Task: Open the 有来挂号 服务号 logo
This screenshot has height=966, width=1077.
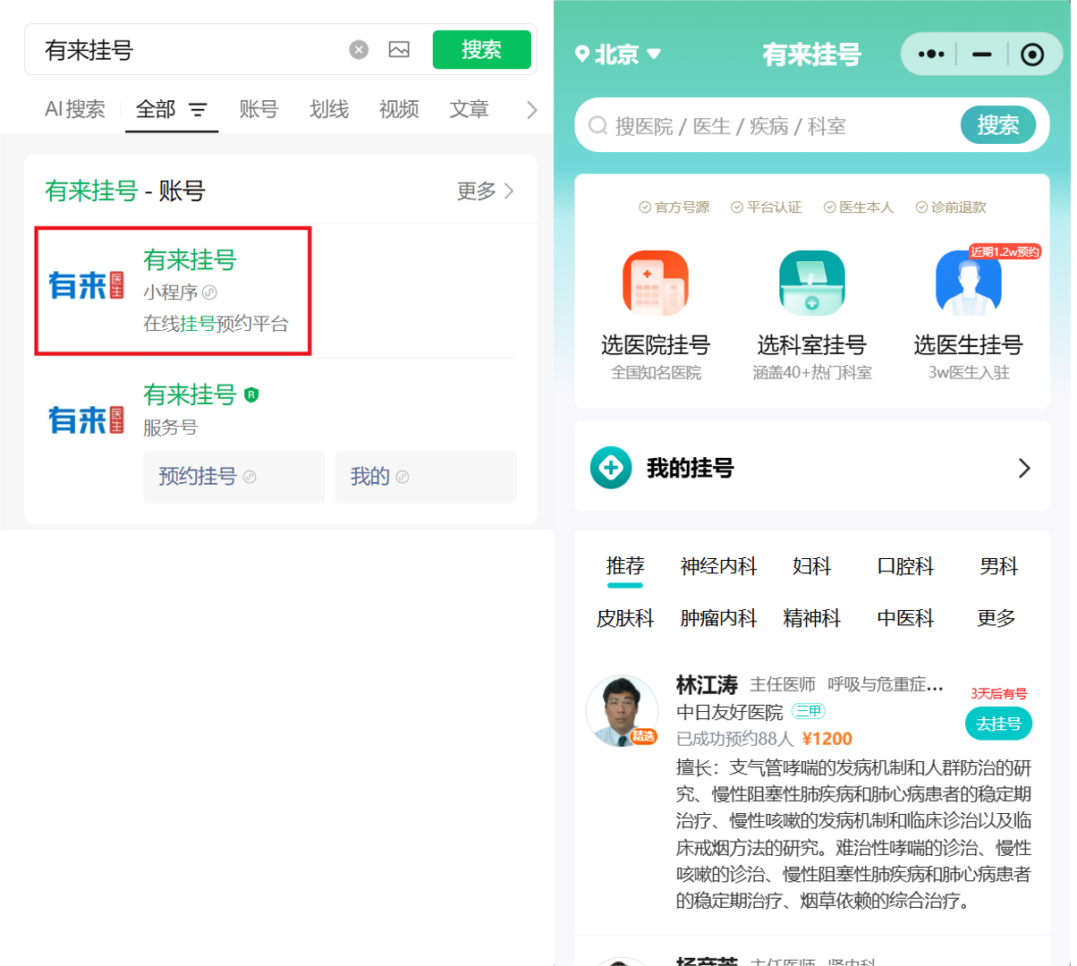Action: [86, 419]
